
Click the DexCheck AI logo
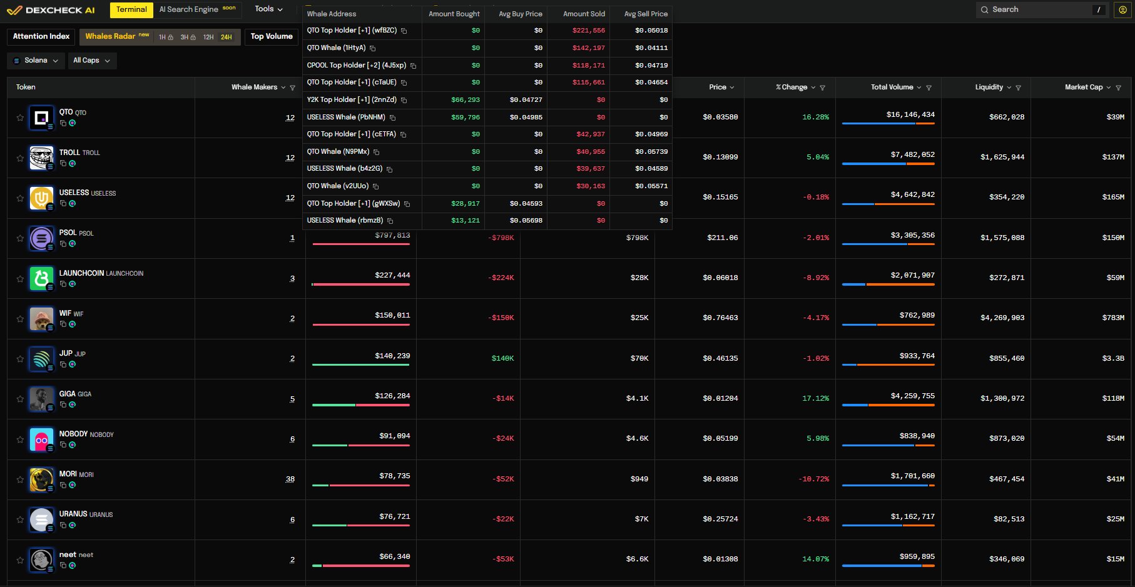click(x=51, y=10)
